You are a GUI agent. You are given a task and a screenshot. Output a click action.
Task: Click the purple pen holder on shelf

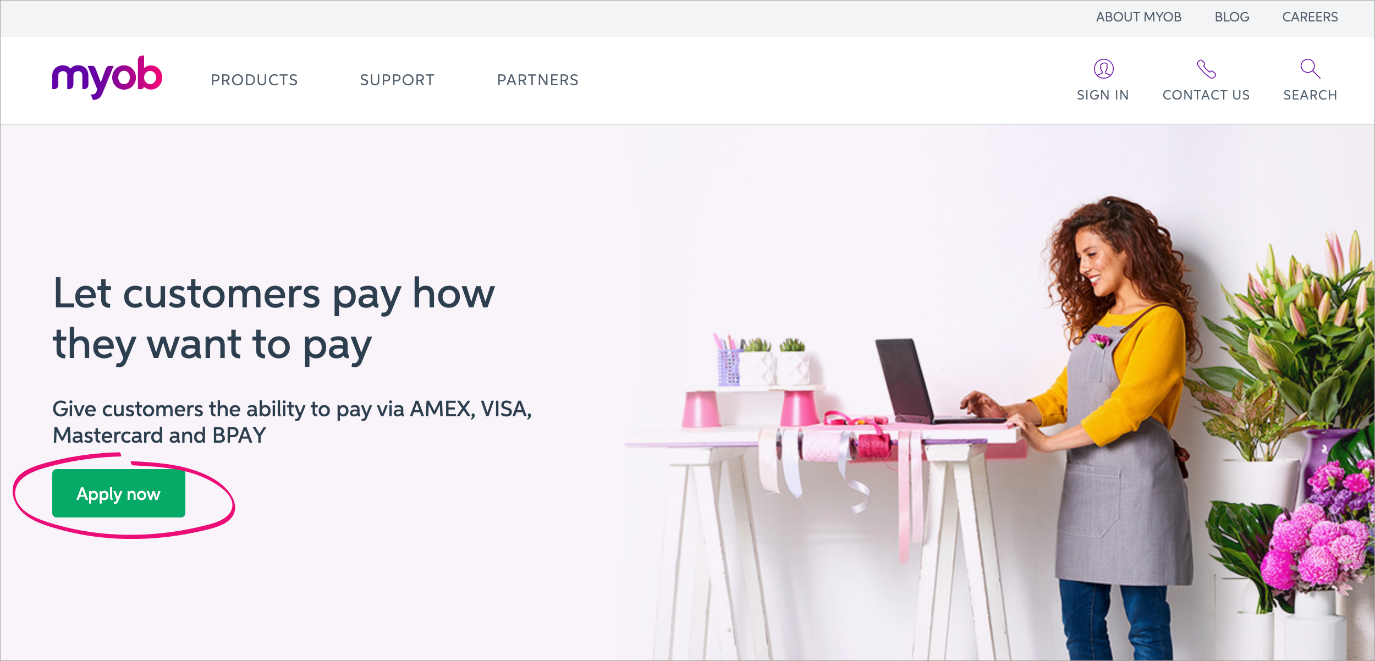(x=729, y=366)
